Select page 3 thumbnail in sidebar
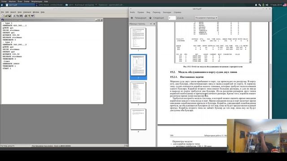287x161 pixels. (x=138, y=93)
